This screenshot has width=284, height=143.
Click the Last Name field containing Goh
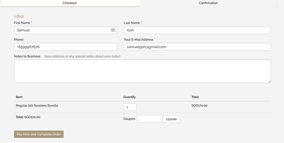click(x=197, y=30)
